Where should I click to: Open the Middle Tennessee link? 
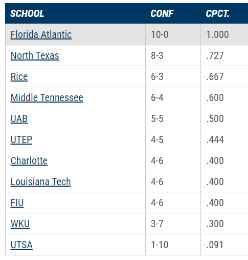[47, 97]
